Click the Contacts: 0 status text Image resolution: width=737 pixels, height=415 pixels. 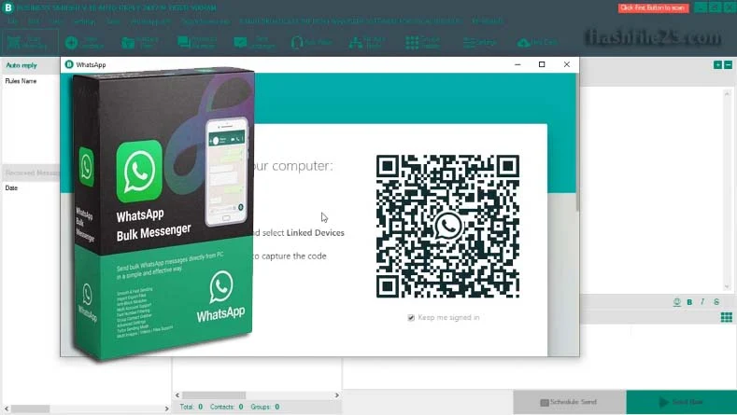227,407
